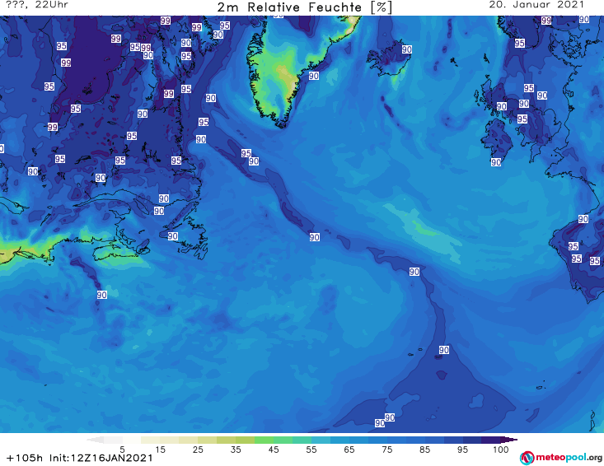The image size is (604, 466).
Task: Click the 'Init:12Z16JAN2021' run label
Action: (101, 458)
